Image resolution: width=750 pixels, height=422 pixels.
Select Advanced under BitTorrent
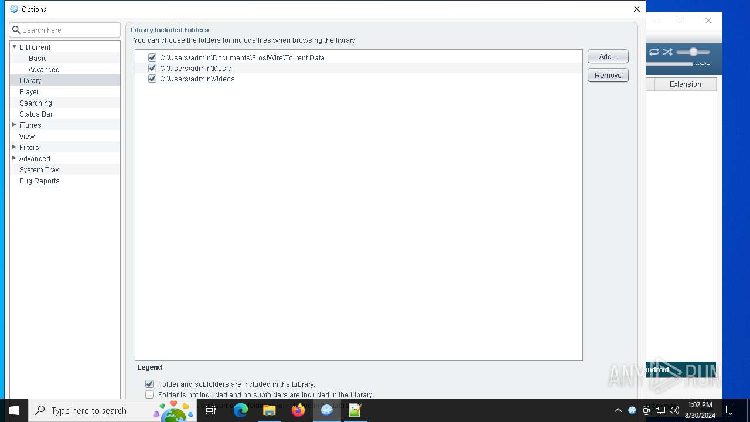(44, 69)
